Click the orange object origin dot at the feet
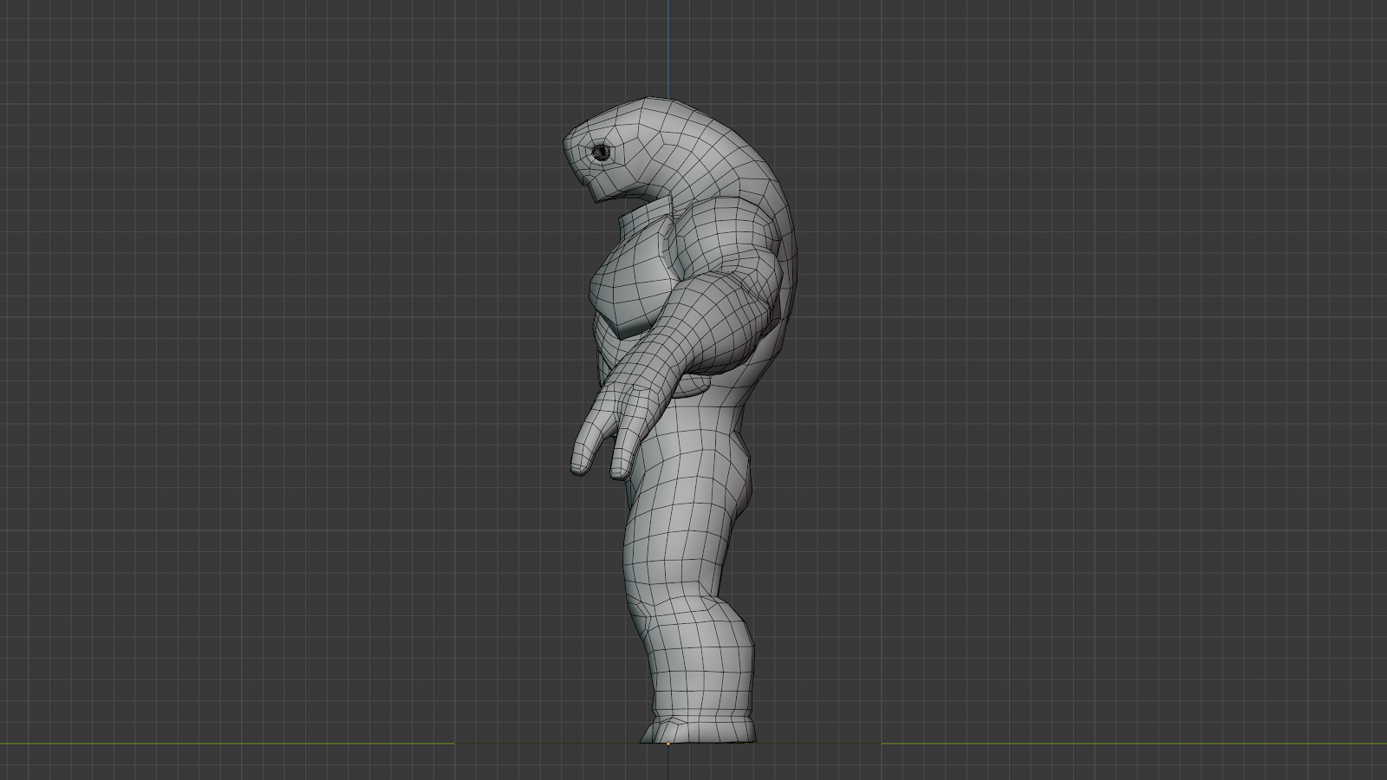The width and height of the screenshot is (1387, 780). click(668, 743)
